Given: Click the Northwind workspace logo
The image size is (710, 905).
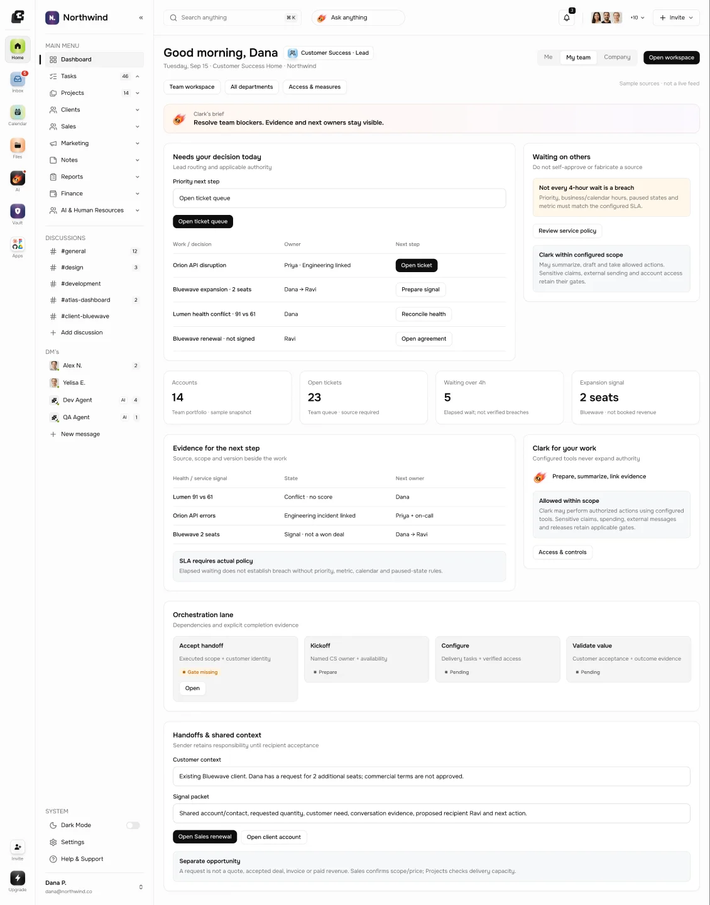Looking at the screenshot, I should [x=52, y=18].
